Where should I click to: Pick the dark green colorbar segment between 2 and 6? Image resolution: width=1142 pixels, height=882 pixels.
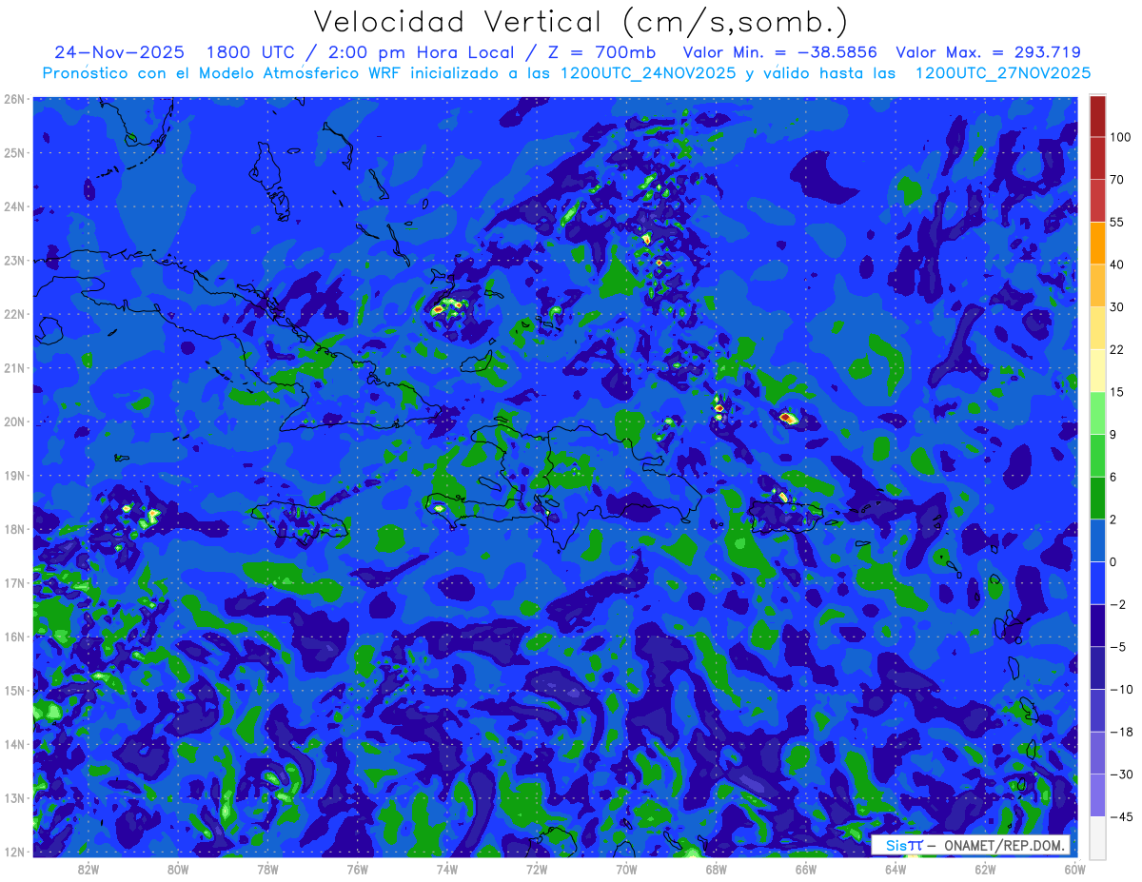point(1098,499)
